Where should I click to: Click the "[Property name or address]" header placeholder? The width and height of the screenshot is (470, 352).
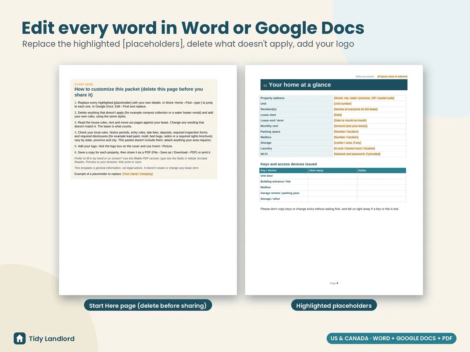point(392,77)
